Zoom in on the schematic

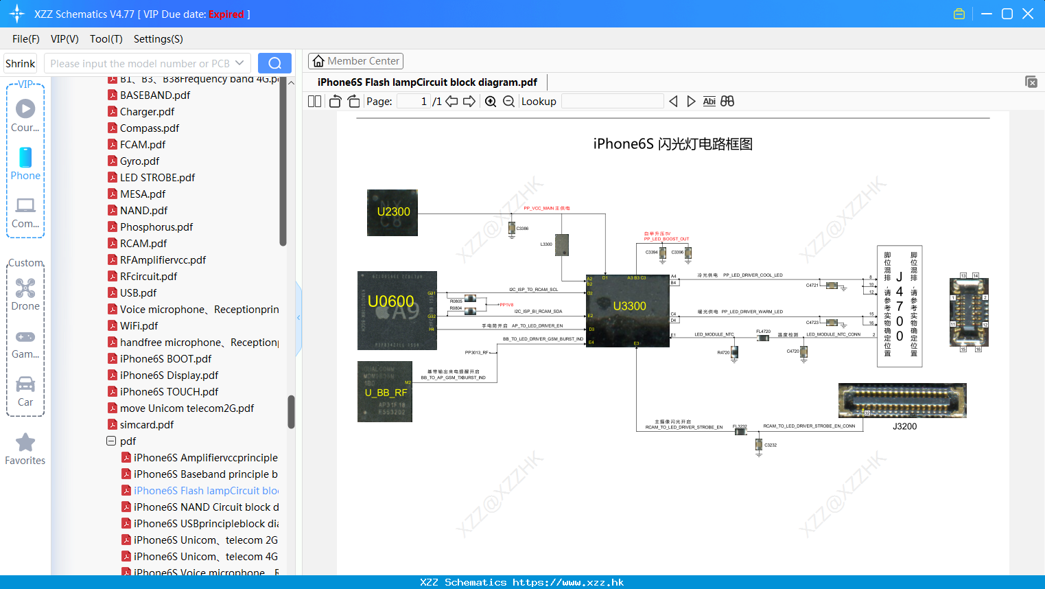click(491, 102)
